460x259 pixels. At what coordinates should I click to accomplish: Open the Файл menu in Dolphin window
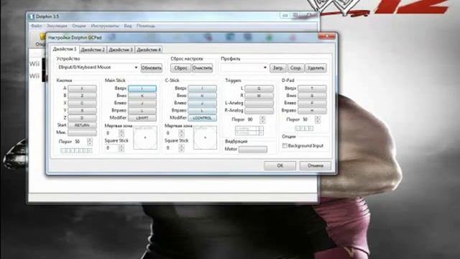coord(37,26)
